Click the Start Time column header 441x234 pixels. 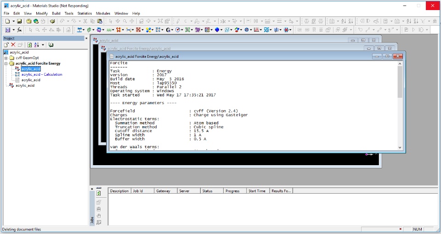(258, 191)
